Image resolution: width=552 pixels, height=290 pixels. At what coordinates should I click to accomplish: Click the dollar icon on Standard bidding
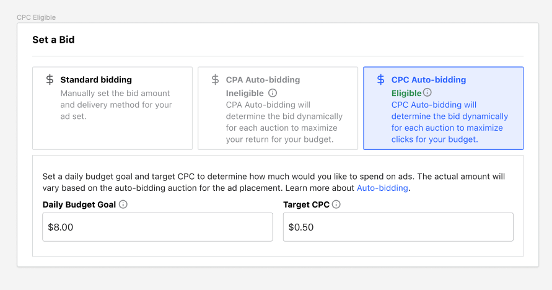[50, 80]
